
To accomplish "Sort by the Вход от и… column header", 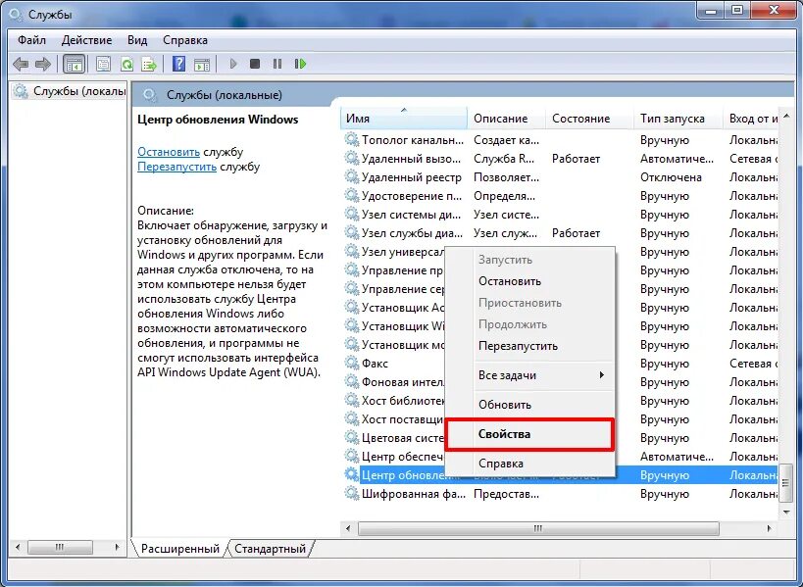I will 751,119.
